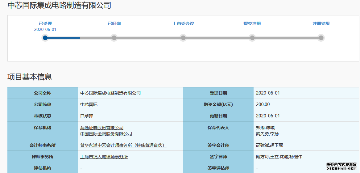Viewport: 360px width, 173px height.
Task: Click the 融资金额(亿元) label cell
Action: 218,104
